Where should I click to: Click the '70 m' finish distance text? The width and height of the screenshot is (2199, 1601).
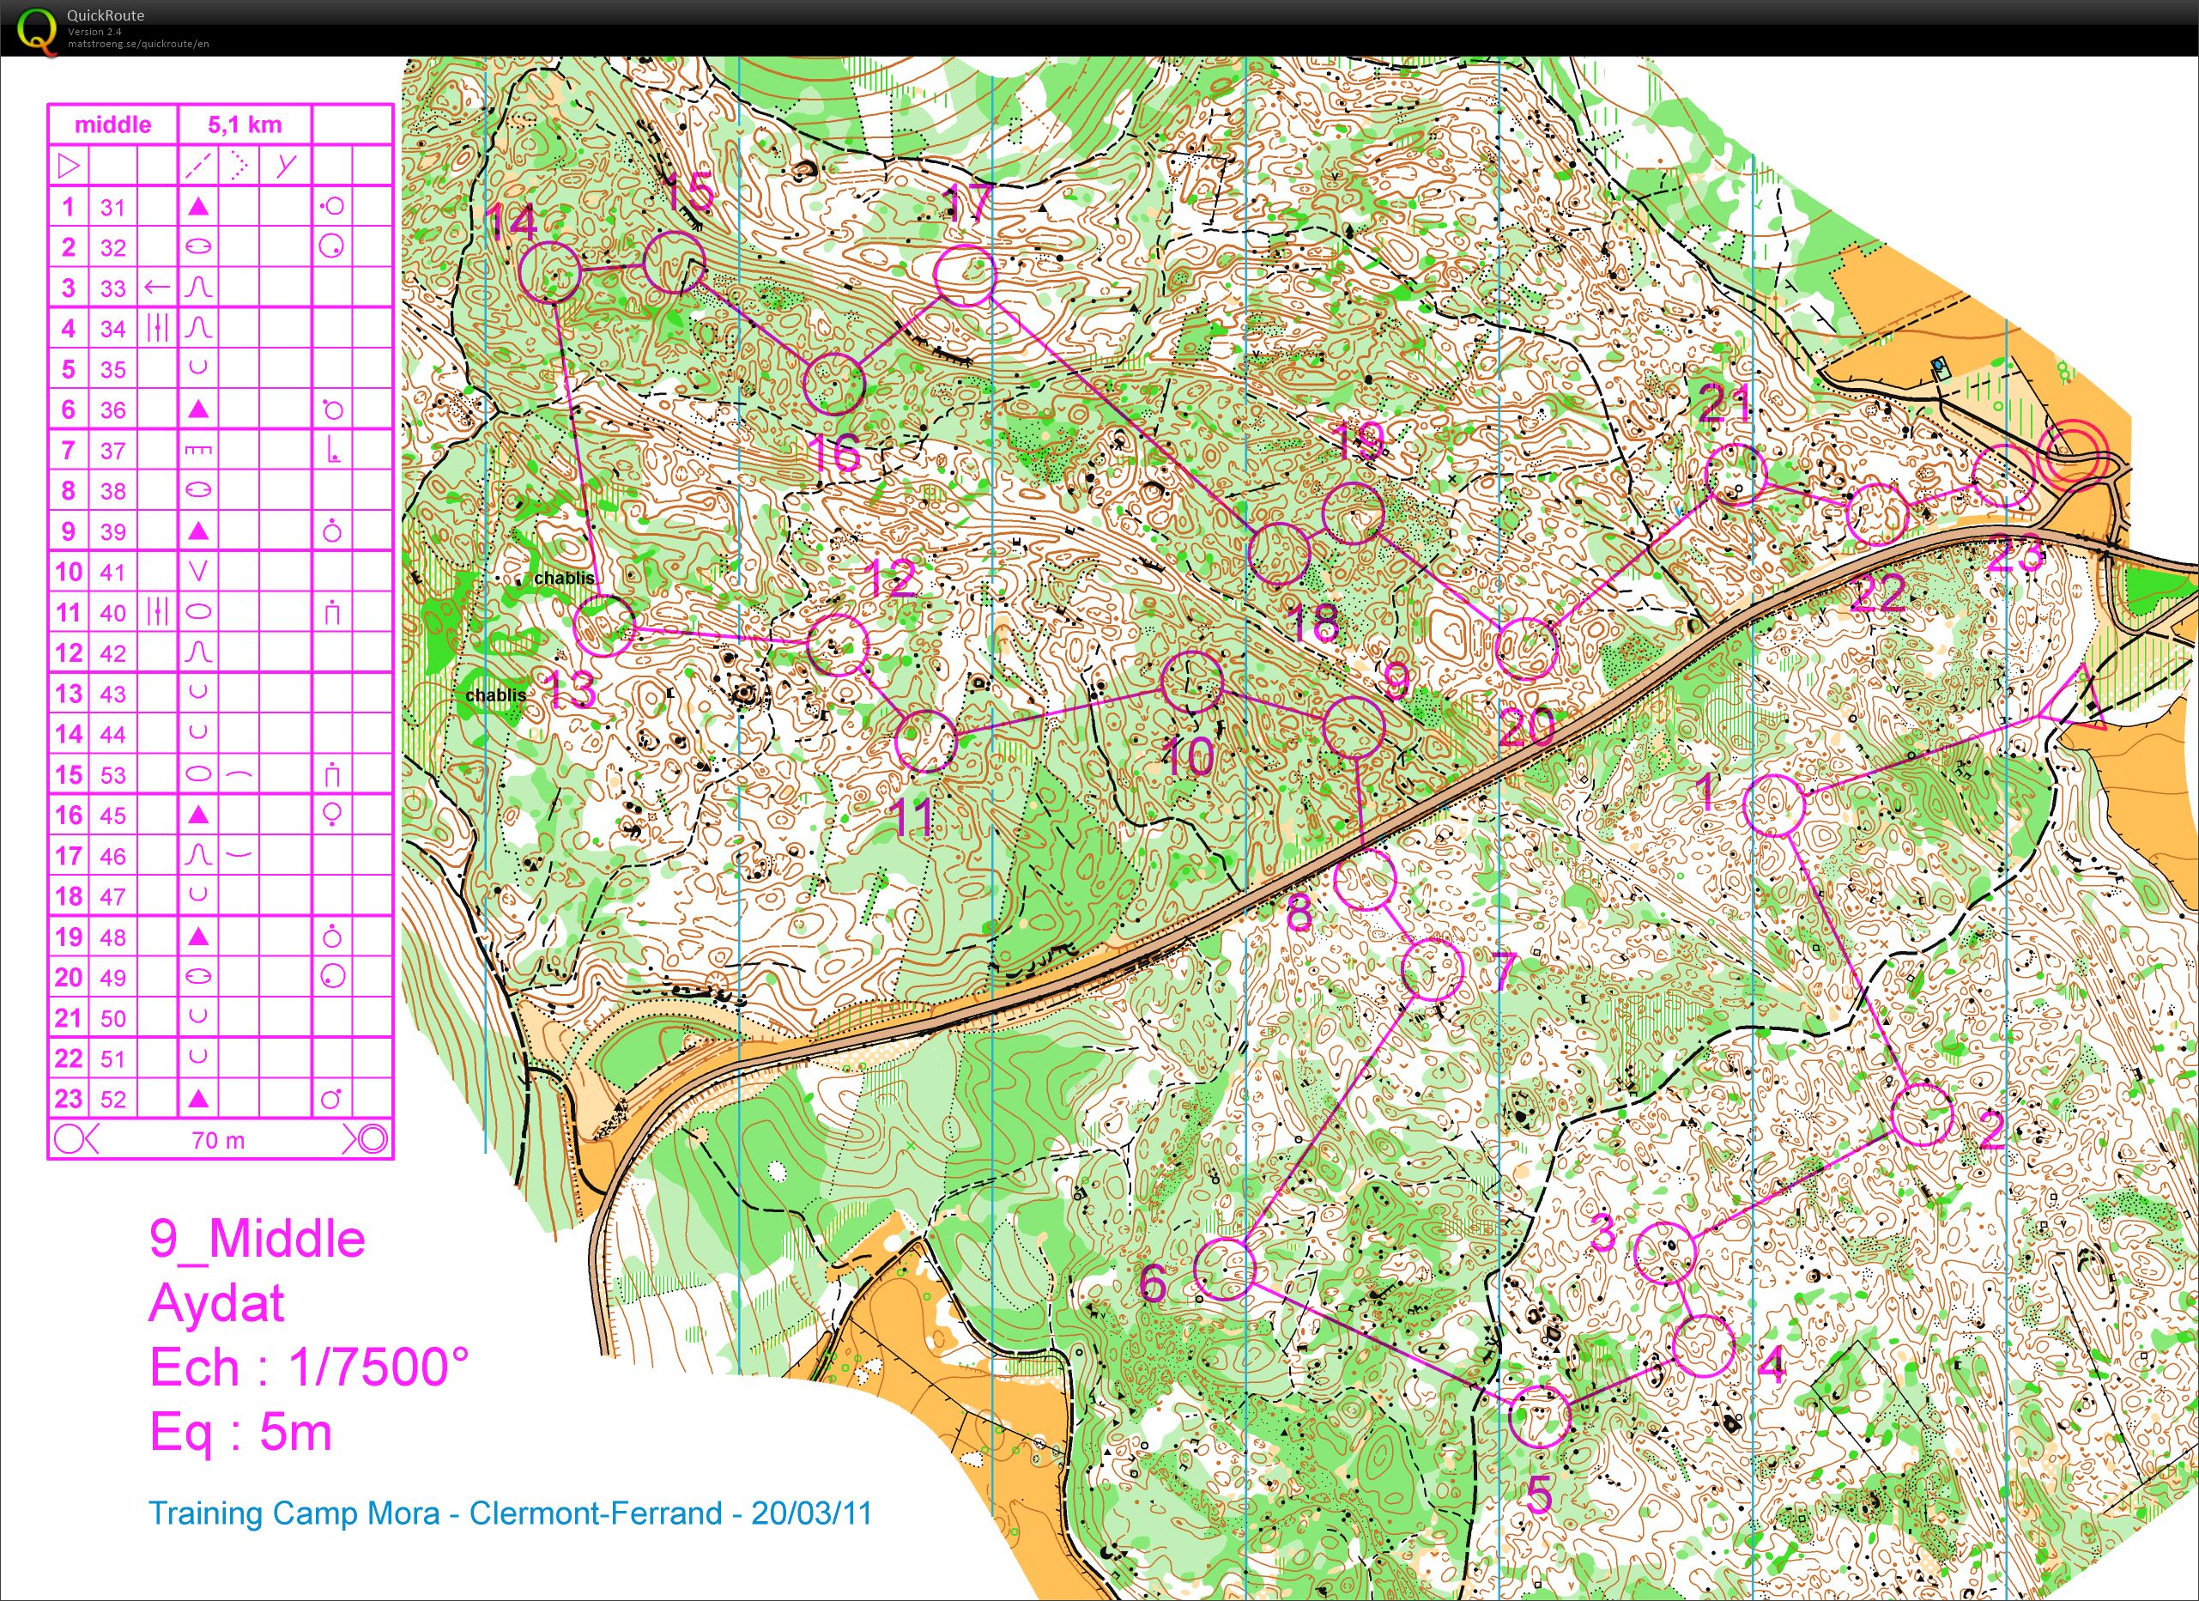pyautogui.click(x=219, y=1139)
